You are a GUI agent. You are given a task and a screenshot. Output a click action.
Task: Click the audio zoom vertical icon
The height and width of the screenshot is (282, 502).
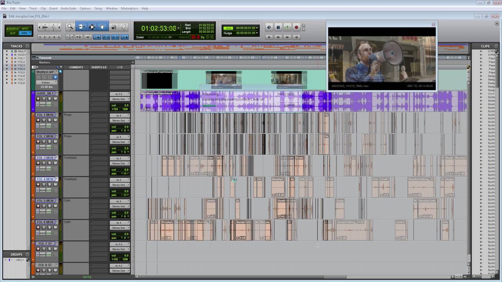coord(54,27)
